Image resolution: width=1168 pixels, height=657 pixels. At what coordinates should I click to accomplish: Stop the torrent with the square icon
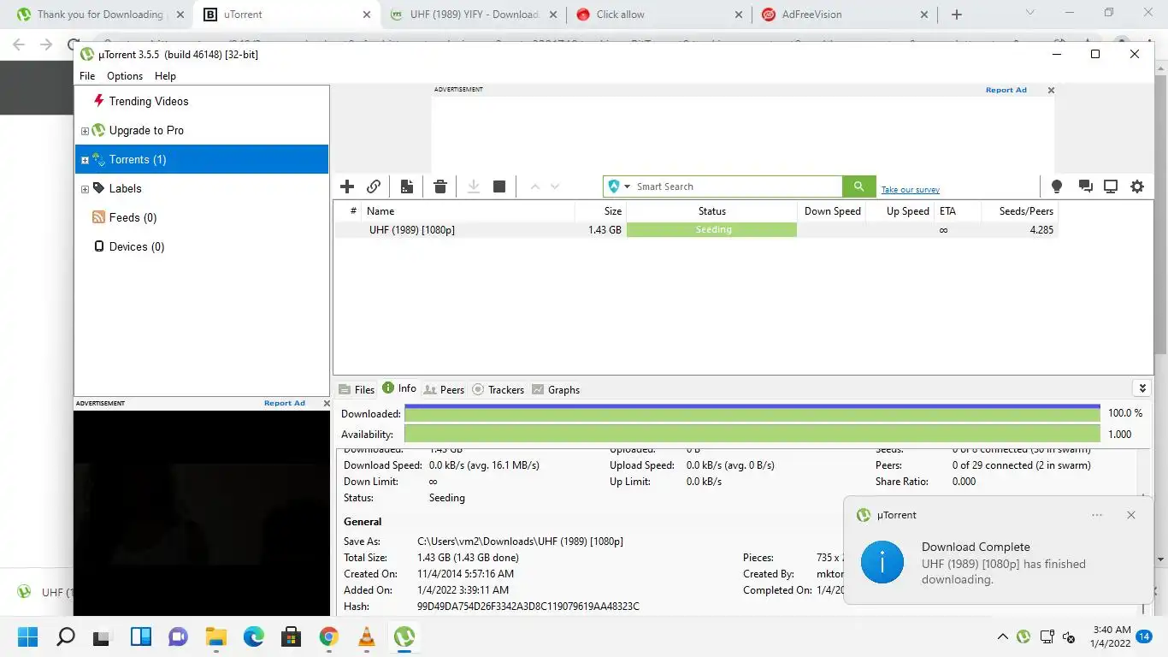point(499,186)
